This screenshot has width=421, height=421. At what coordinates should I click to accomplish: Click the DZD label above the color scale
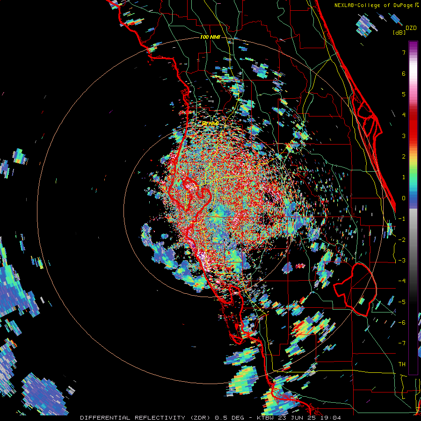(411, 28)
